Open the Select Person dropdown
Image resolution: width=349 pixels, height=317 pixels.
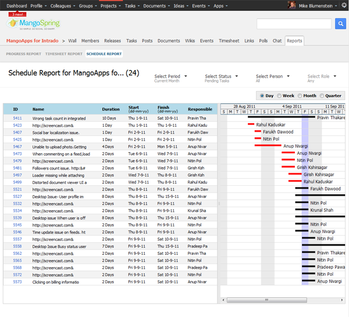[x=273, y=76]
